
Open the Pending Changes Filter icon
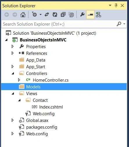tap(34, 15)
